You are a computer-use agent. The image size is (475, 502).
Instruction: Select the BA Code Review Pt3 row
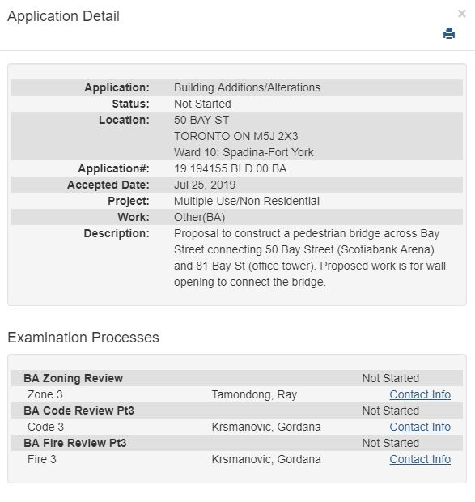point(237,411)
